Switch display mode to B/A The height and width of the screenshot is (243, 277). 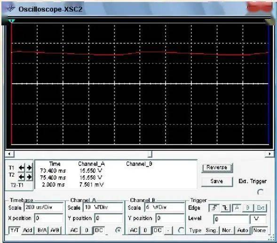point(42,230)
